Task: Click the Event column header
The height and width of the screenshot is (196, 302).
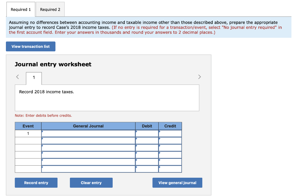Action: (28, 126)
